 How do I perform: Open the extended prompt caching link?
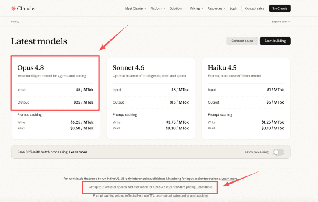pos(190,195)
